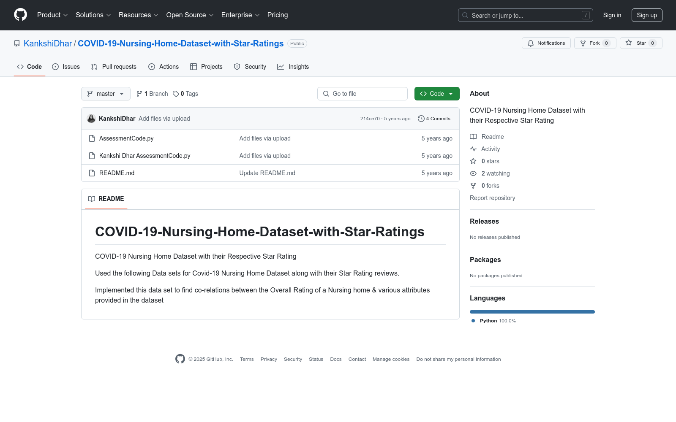Open the Packages section heading
Image resolution: width=676 pixels, height=422 pixels.
[x=485, y=260]
